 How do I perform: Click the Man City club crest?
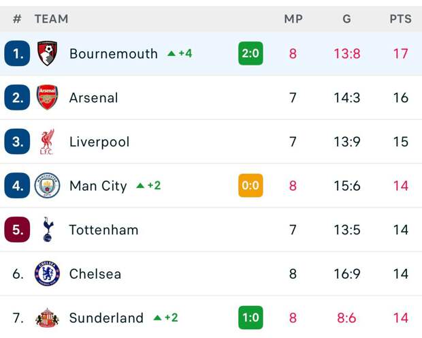click(x=47, y=185)
